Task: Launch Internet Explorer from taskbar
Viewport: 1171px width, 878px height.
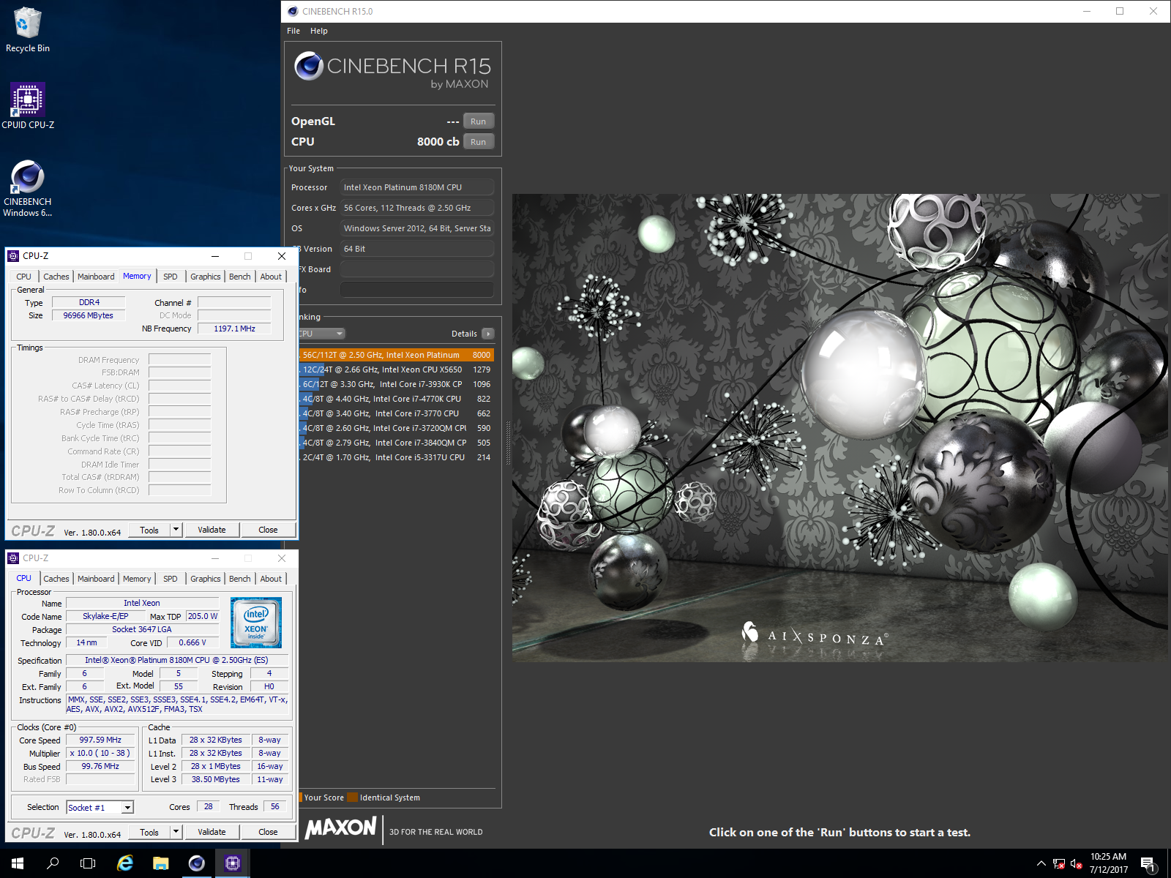Action: [125, 863]
